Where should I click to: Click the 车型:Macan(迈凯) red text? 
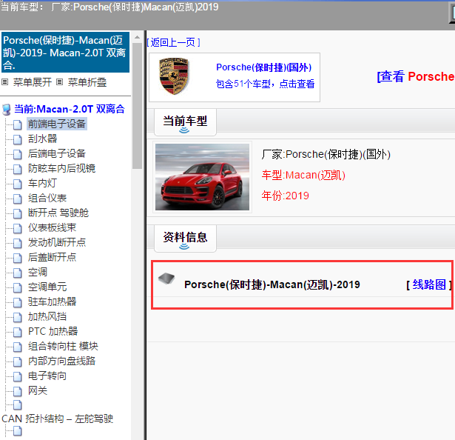point(303,176)
